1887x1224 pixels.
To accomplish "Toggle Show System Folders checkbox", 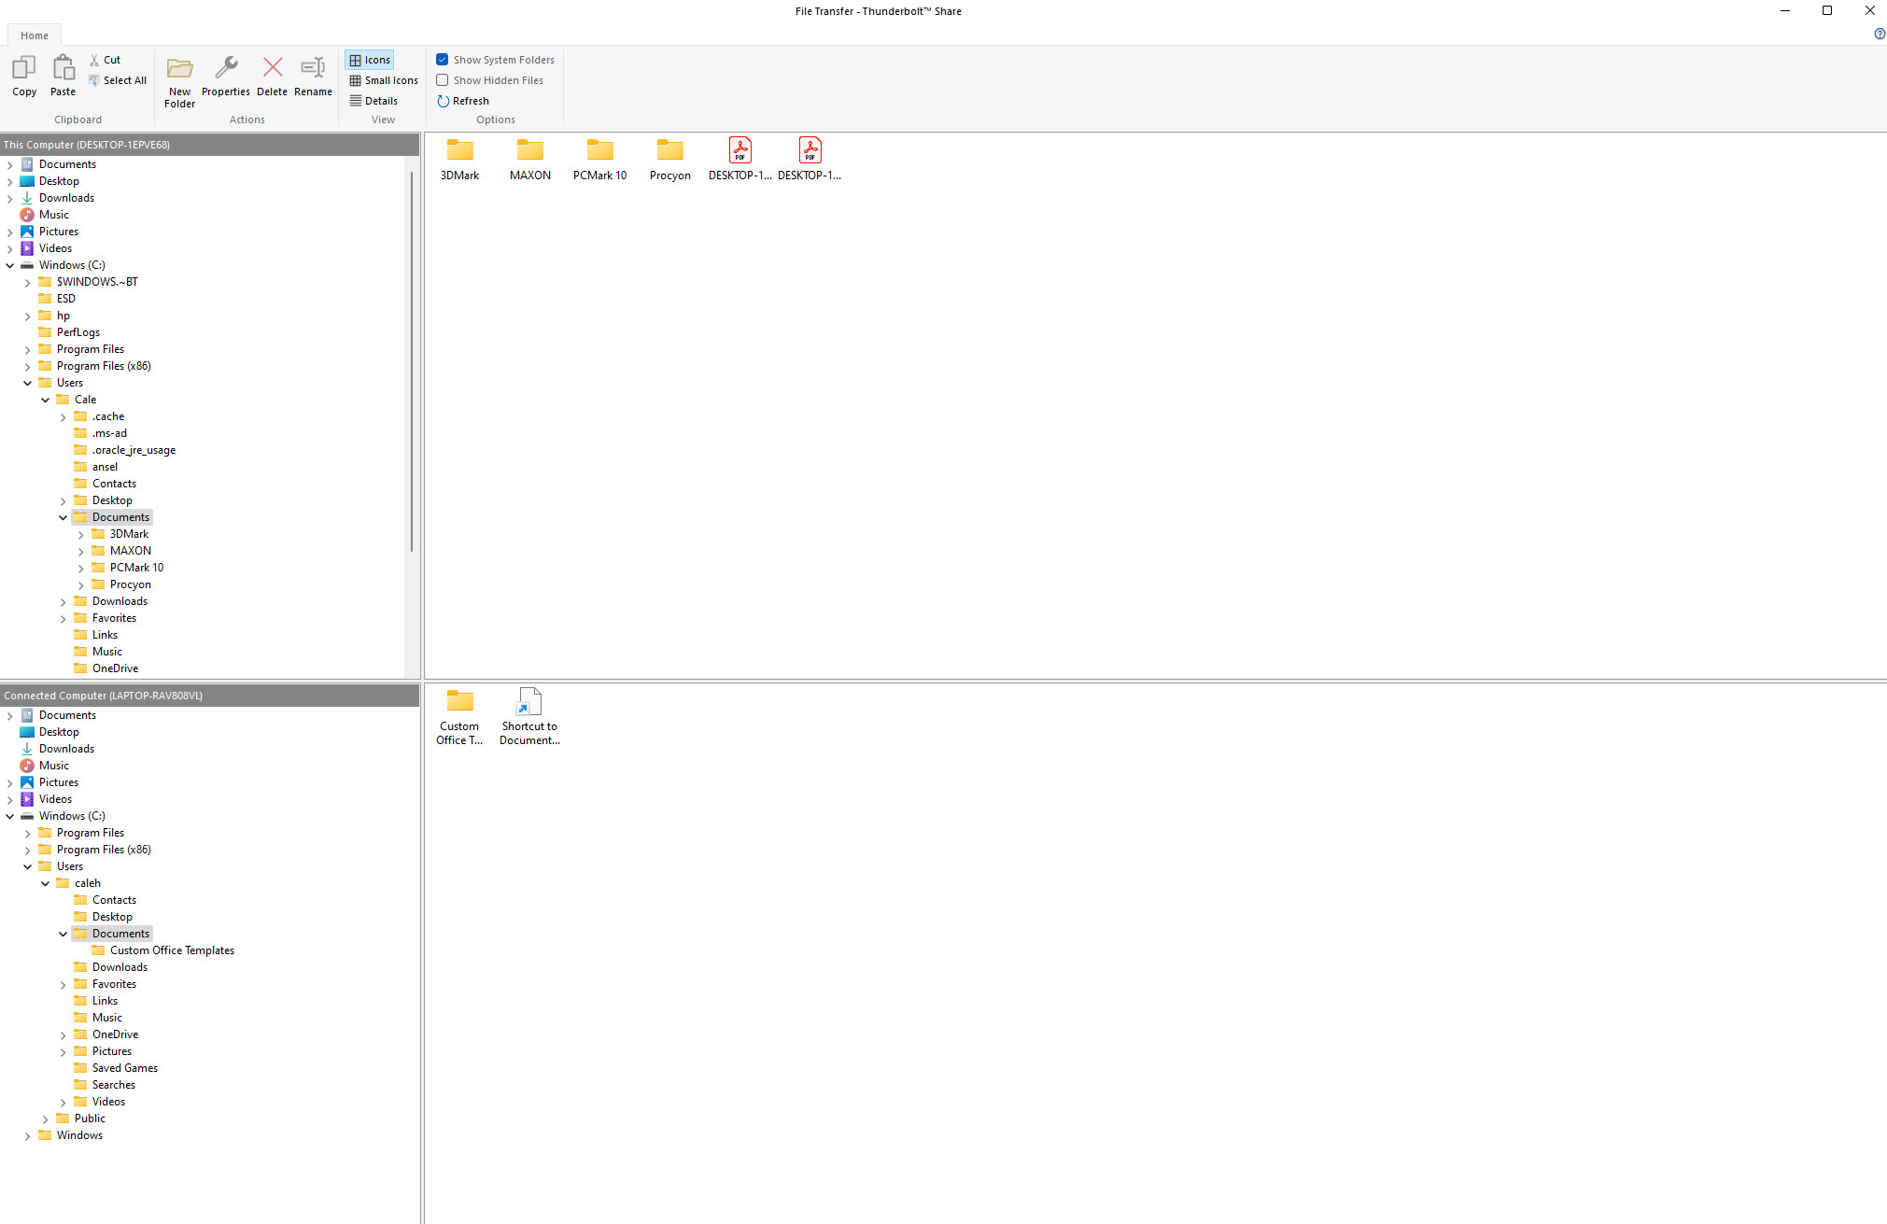I will (443, 59).
